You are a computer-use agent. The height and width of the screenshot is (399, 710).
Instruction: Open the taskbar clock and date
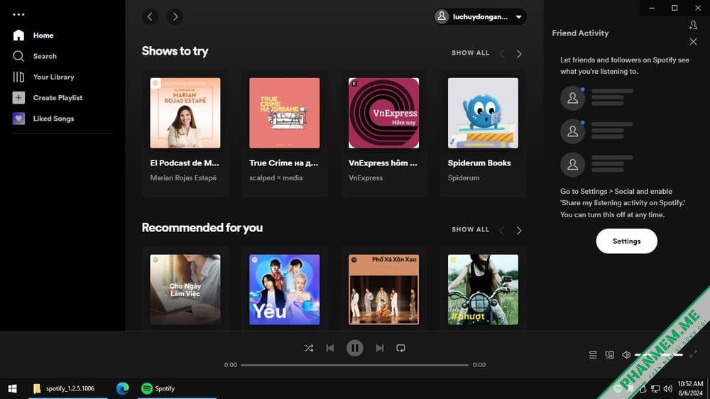690,388
